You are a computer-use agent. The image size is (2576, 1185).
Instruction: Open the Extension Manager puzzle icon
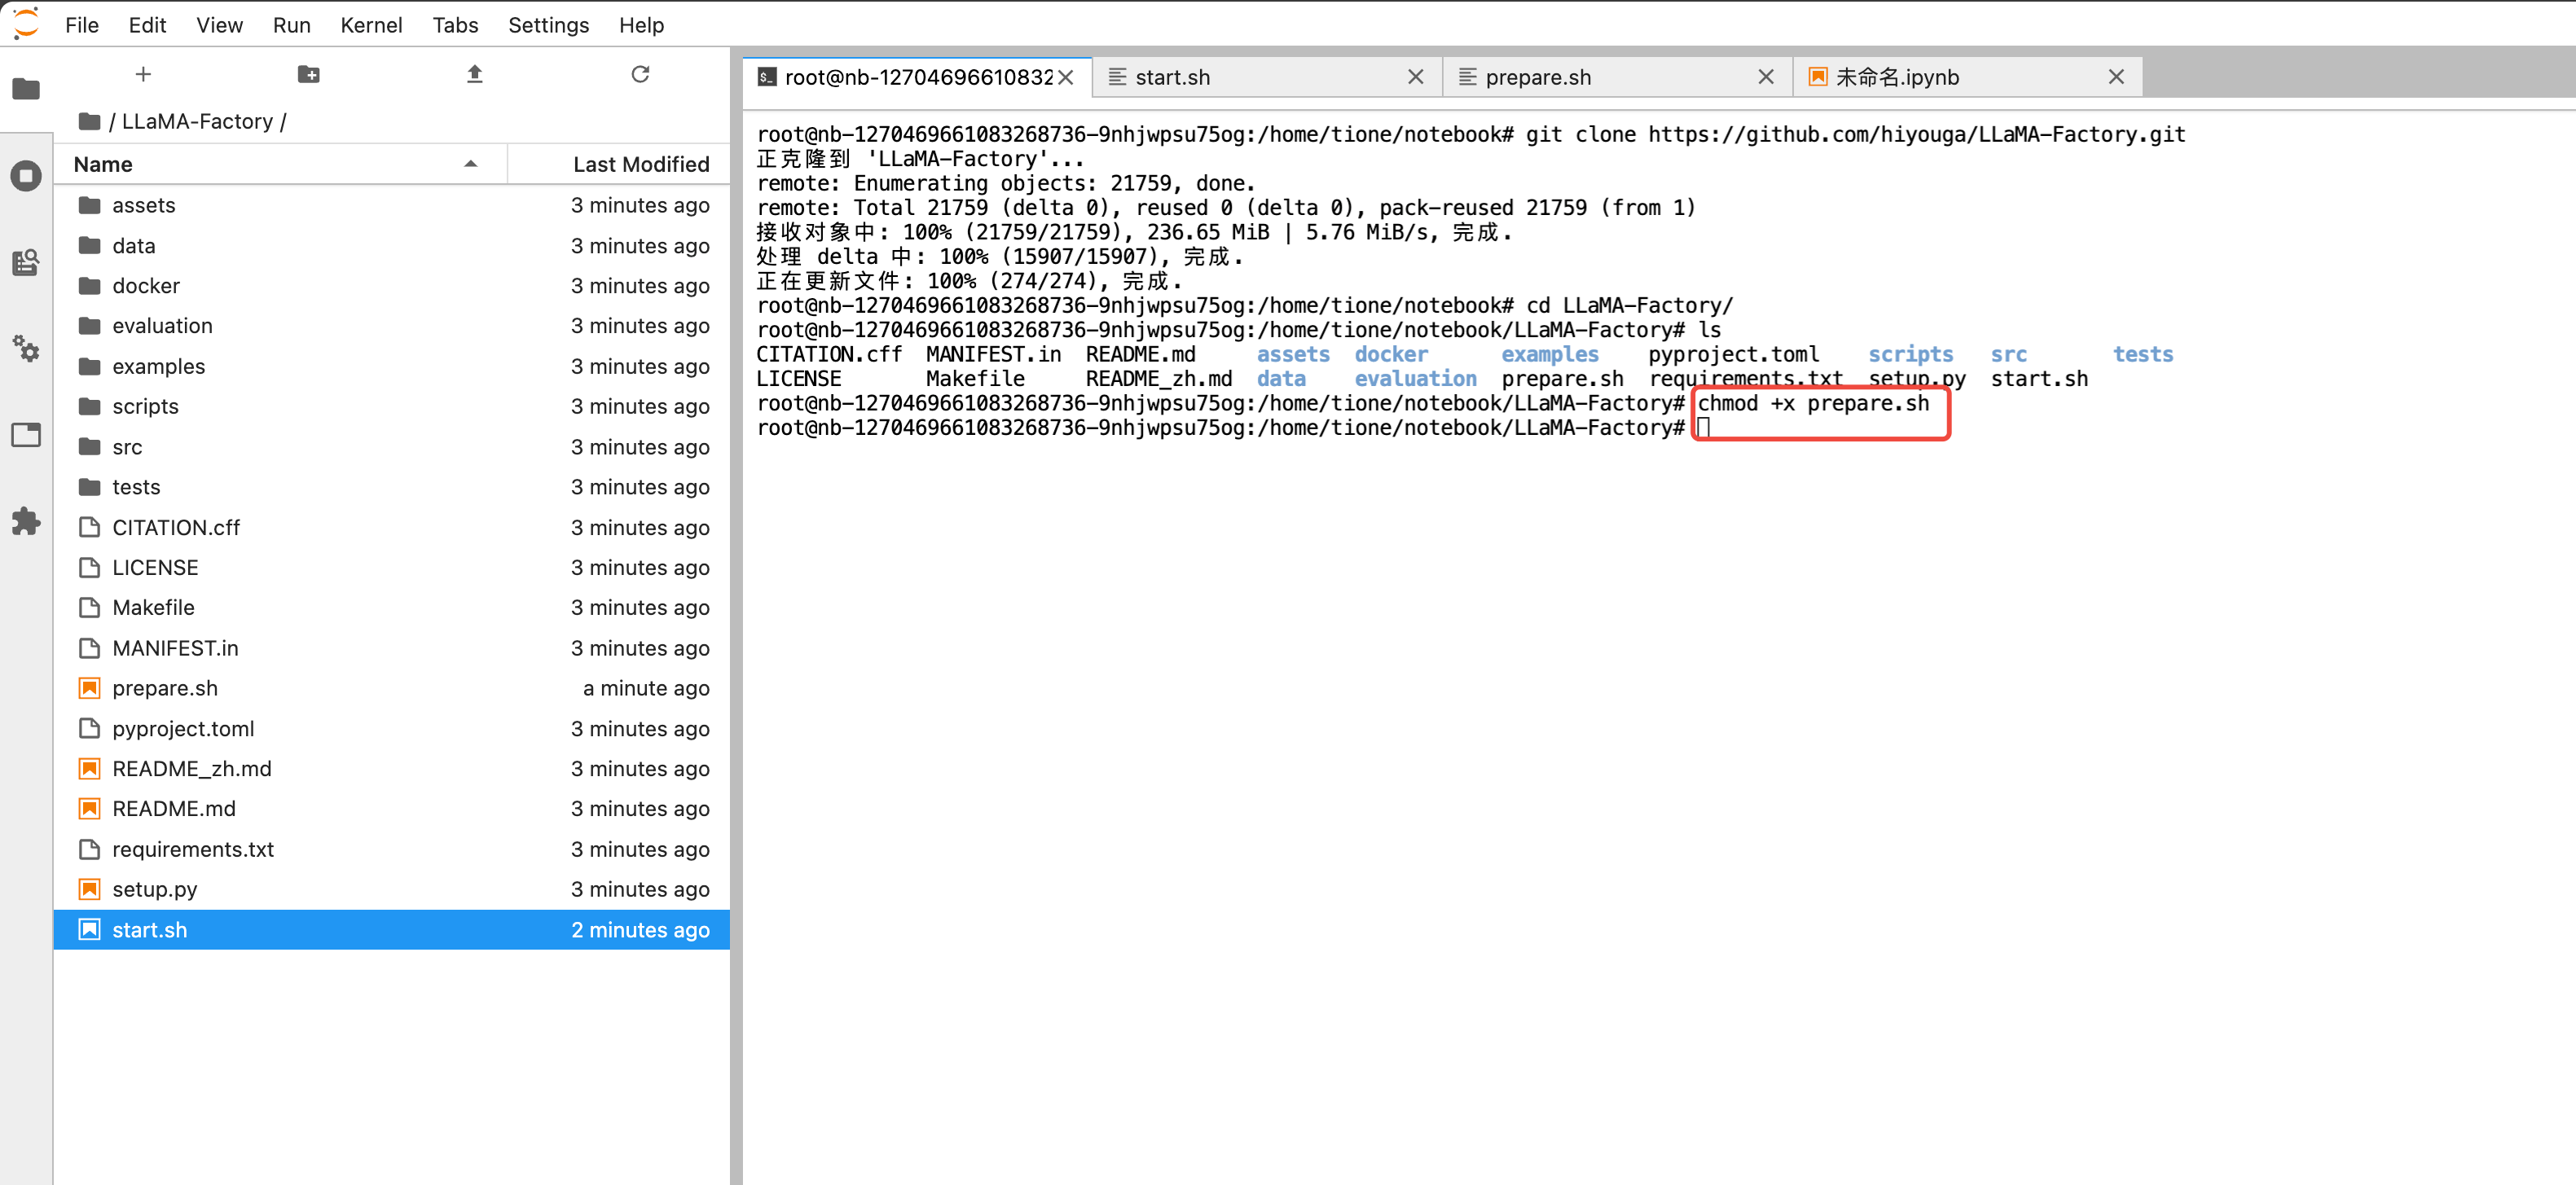click(26, 521)
